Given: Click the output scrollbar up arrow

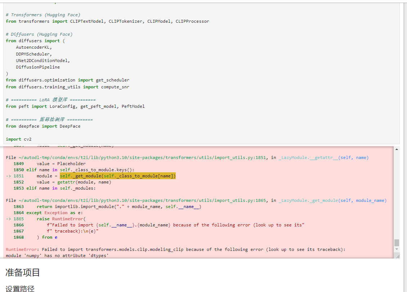Looking at the screenshot, I should tap(397, 149).
